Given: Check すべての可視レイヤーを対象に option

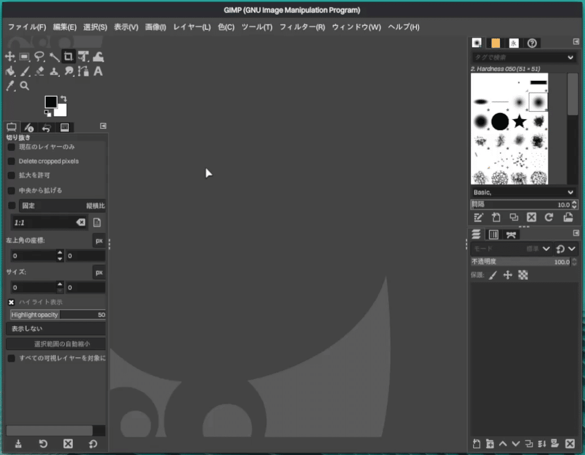Looking at the screenshot, I should point(11,358).
